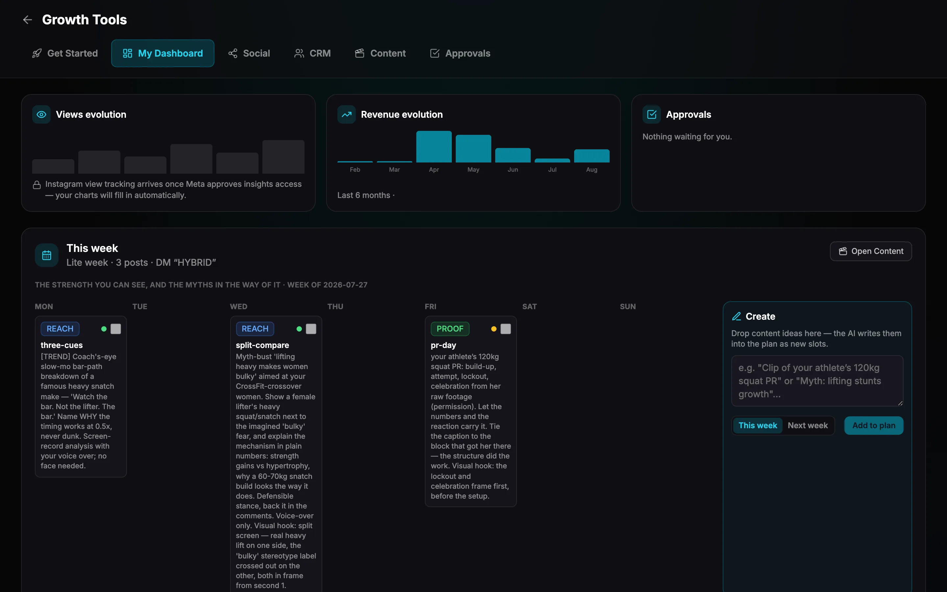The height and width of the screenshot is (592, 947).
Task: Click the Views evolution heading
Action: (91, 114)
